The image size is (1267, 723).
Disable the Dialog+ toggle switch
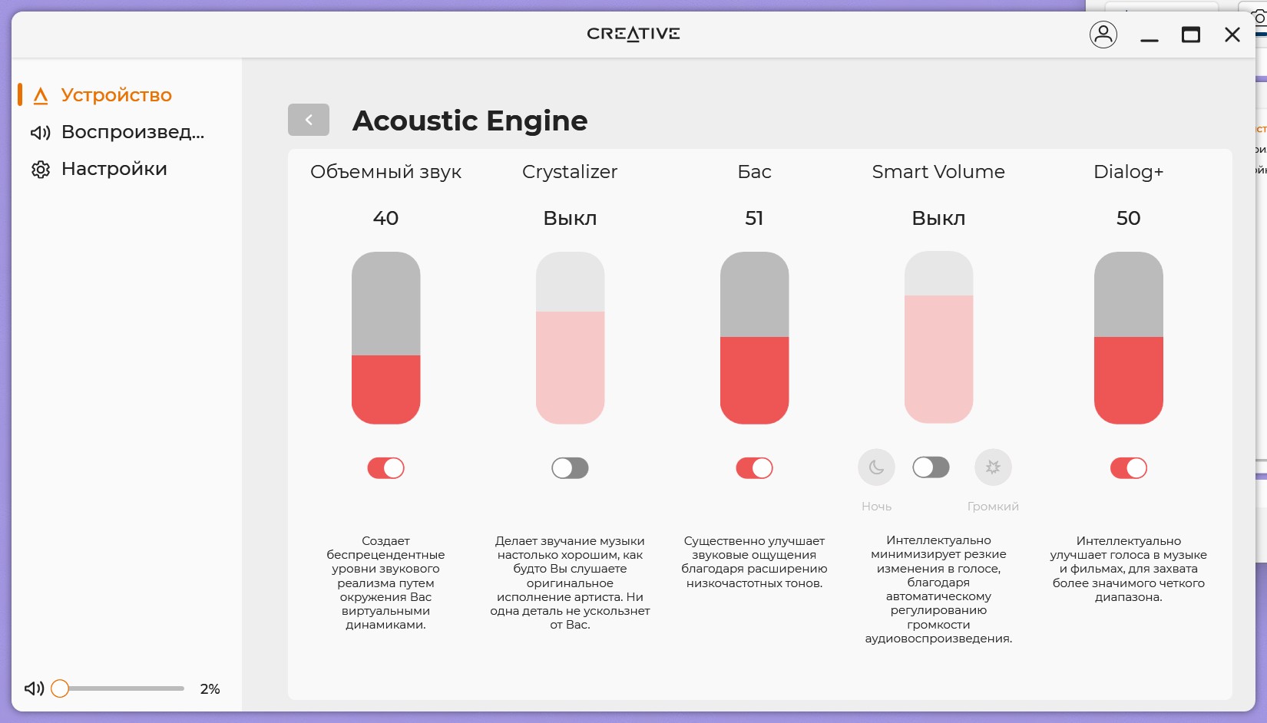[1129, 468]
